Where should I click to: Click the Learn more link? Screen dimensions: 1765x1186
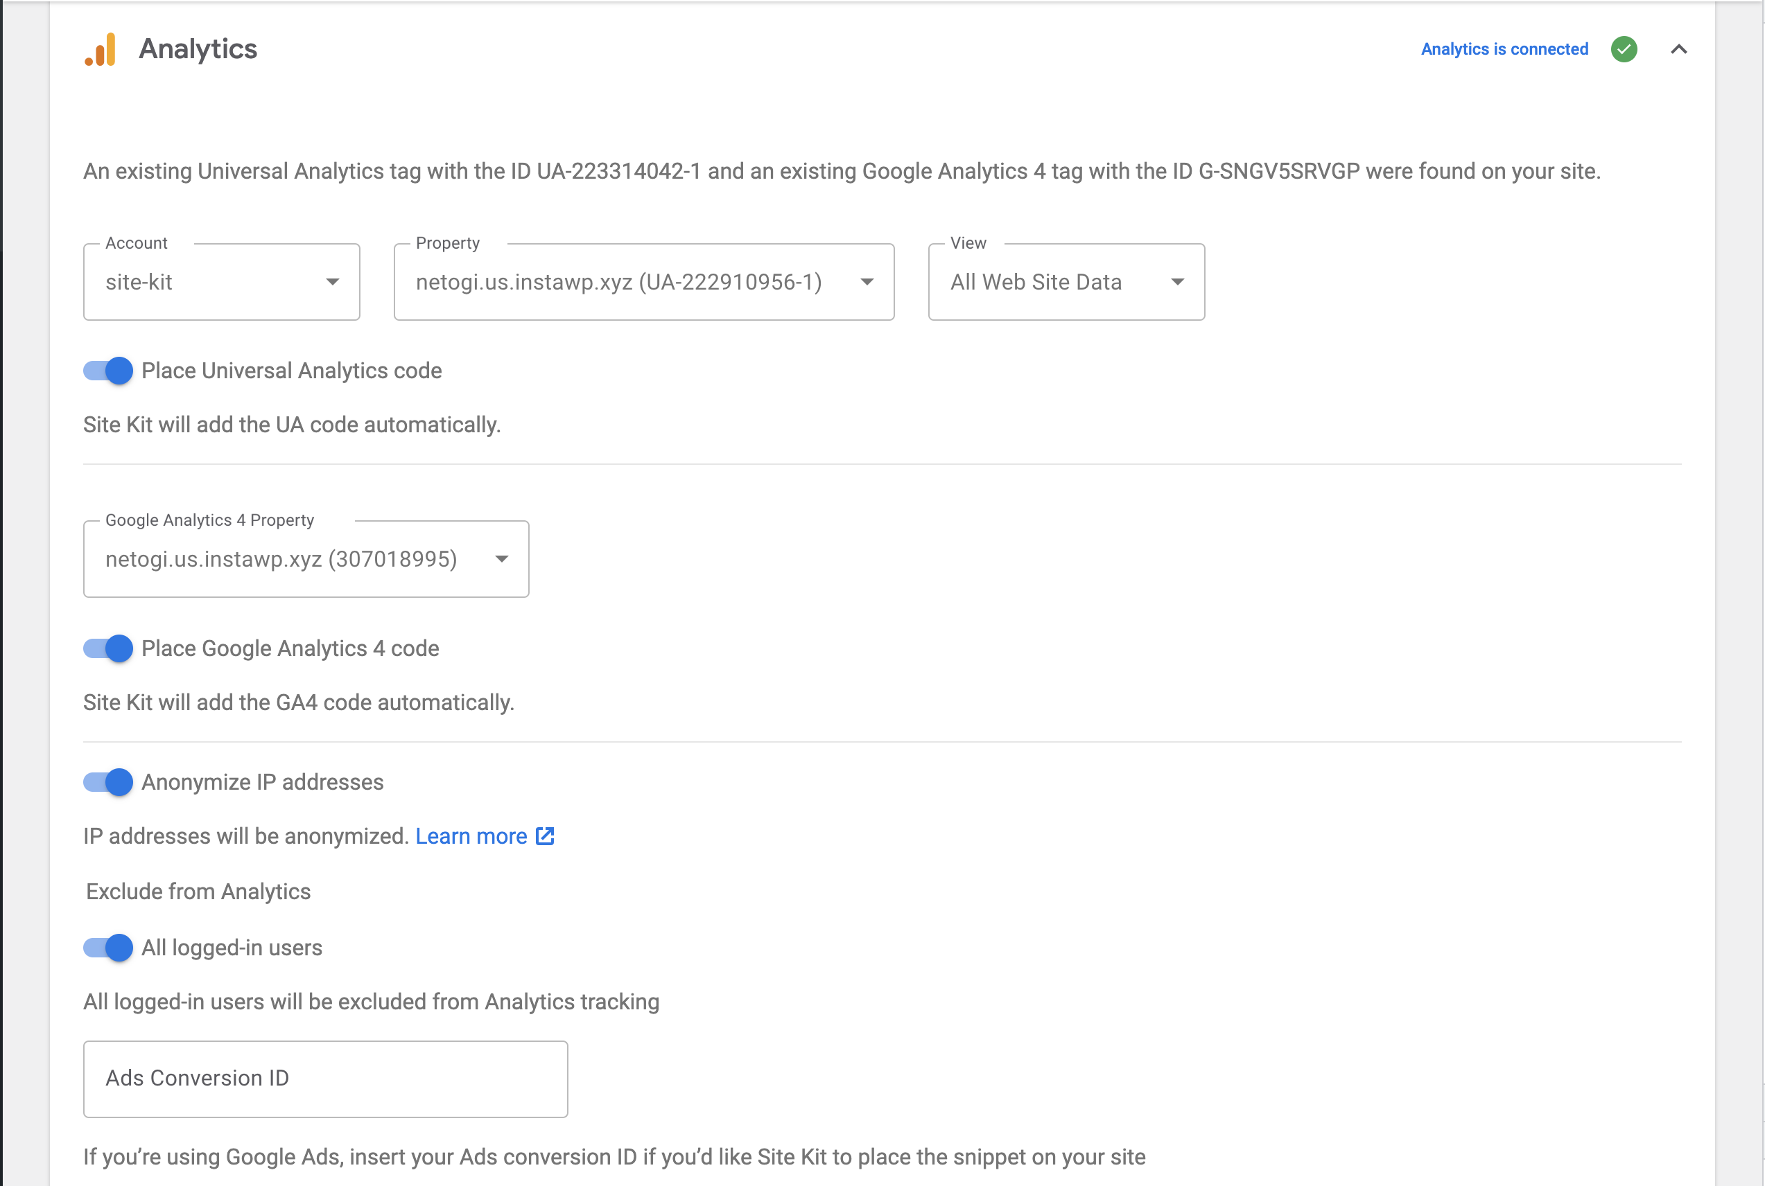point(471,835)
